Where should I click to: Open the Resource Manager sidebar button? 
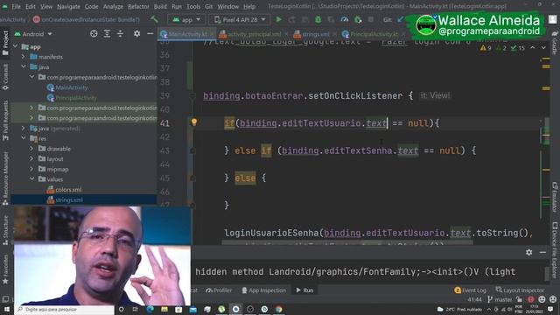click(5, 178)
